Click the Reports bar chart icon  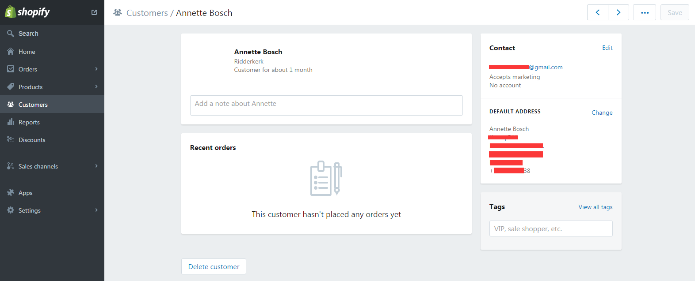pos(11,122)
